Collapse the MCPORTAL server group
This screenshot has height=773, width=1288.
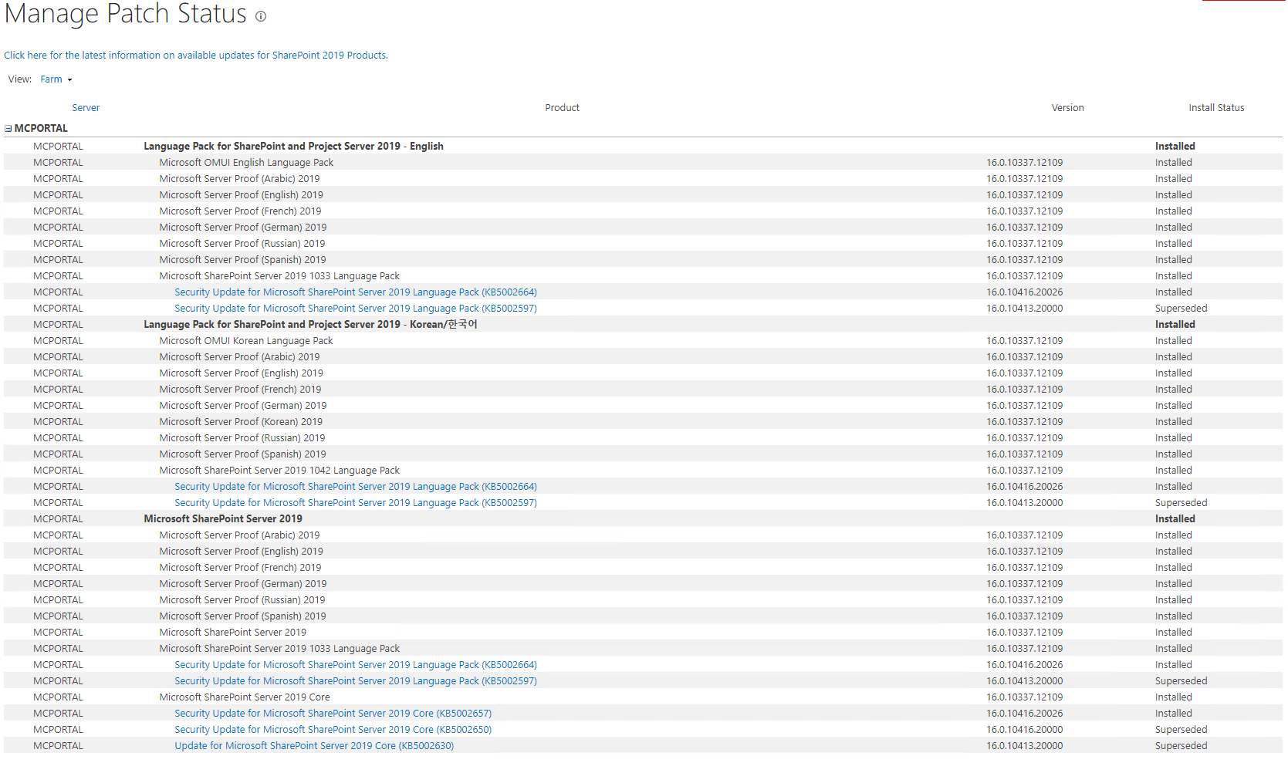[x=8, y=129]
